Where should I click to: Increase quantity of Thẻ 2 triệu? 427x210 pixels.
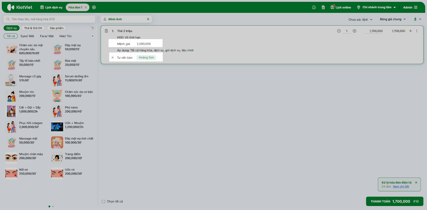(x=354, y=31)
